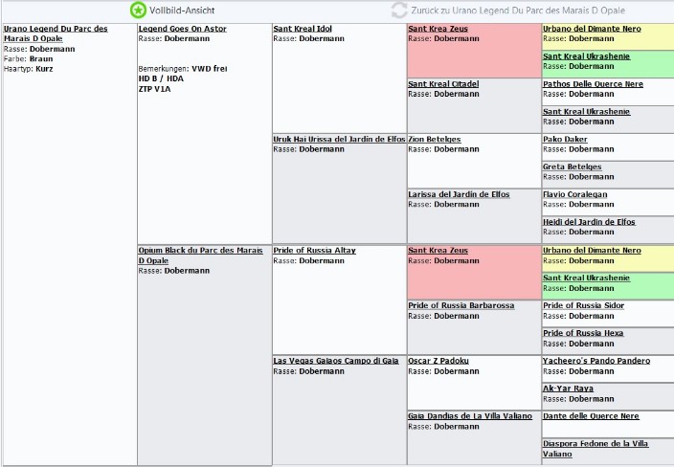Click the grey refresh arrows icon
The height and width of the screenshot is (467, 674).
pyautogui.click(x=399, y=11)
